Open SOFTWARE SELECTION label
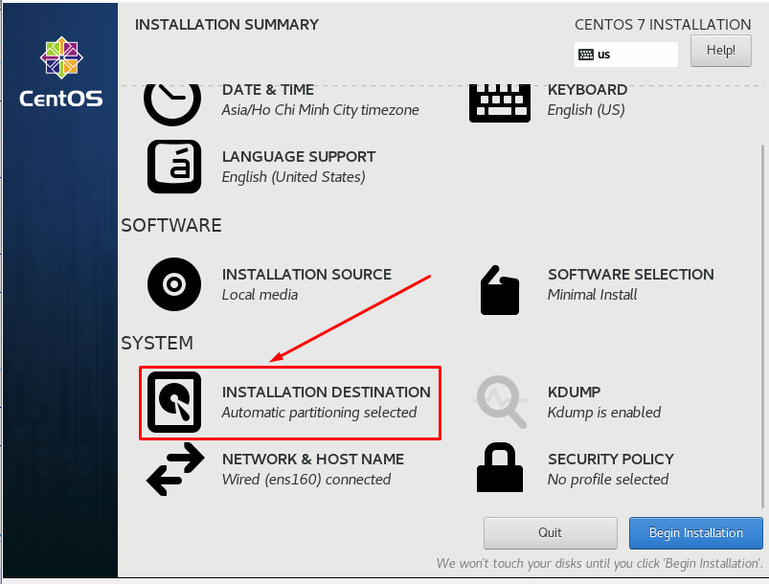769x584 pixels. coord(631,274)
